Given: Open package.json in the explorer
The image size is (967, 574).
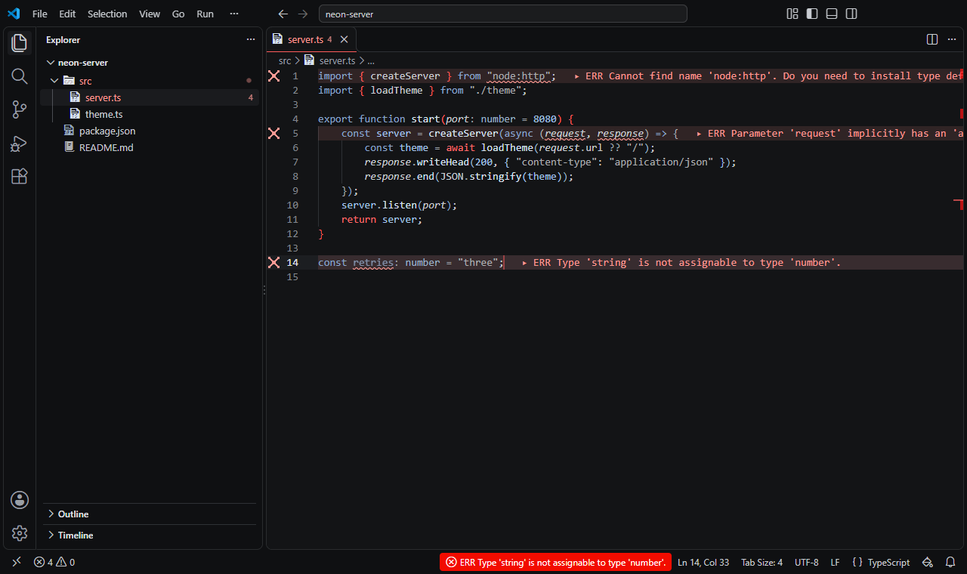Looking at the screenshot, I should pyautogui.click(x=150, y=131).
